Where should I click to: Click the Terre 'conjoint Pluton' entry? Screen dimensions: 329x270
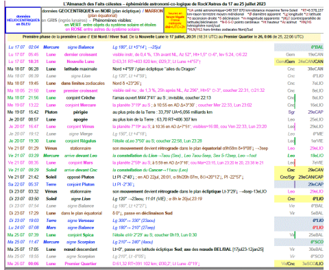click(x=80, y=184)
